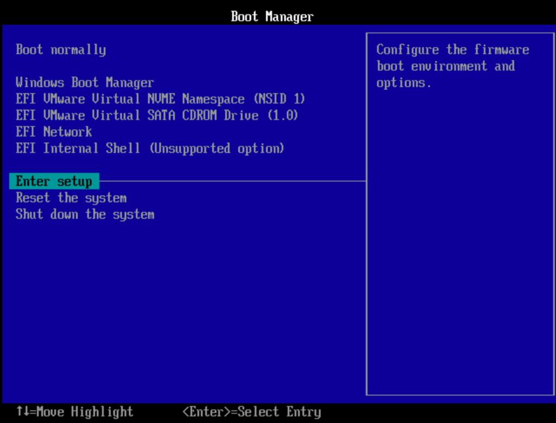The image size is (556, 423).
Task: Select the Boot normally entry
Action: pos(61,49)
